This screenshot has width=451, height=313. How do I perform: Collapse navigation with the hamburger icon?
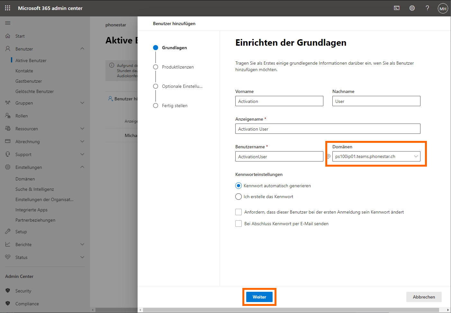pyautogui.click(x=8, y=23)
